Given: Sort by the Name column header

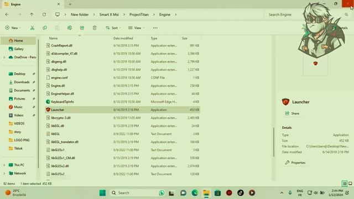Looking at the screenshot, I should point(53,38).
